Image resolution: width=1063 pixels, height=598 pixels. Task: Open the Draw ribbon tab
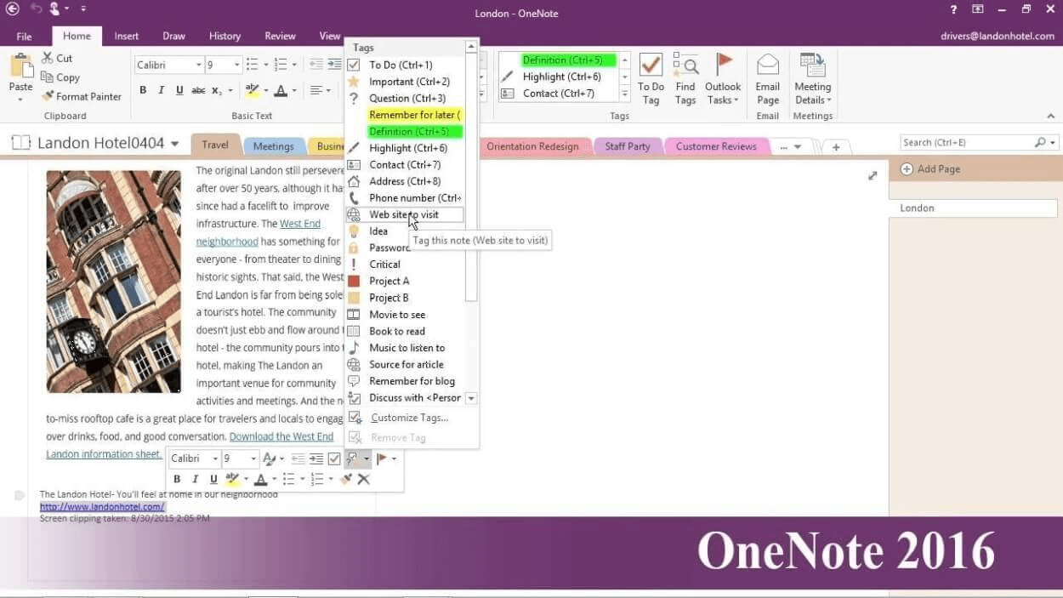pos(174,37)
